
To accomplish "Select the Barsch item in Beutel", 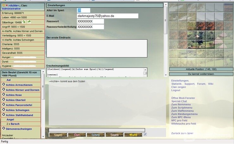I will click(x=15, y=124).
